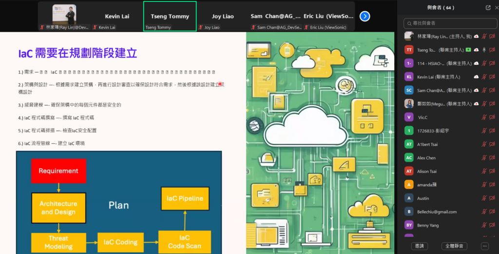This screenshot has height=254, width=499.
Task: Click Alison Tsai's camera-off icon
Action: click(492, 171)
